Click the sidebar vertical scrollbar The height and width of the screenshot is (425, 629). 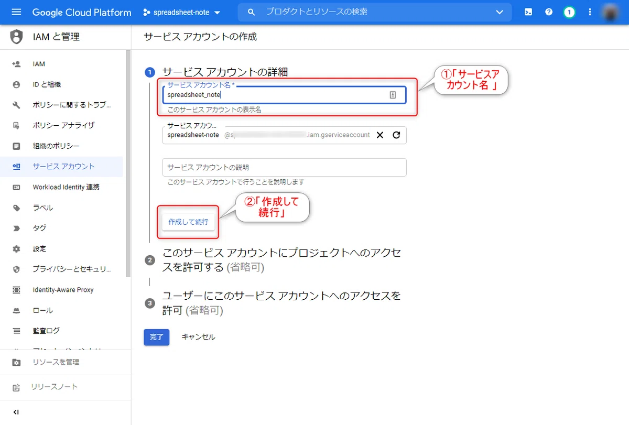point(128,164)
